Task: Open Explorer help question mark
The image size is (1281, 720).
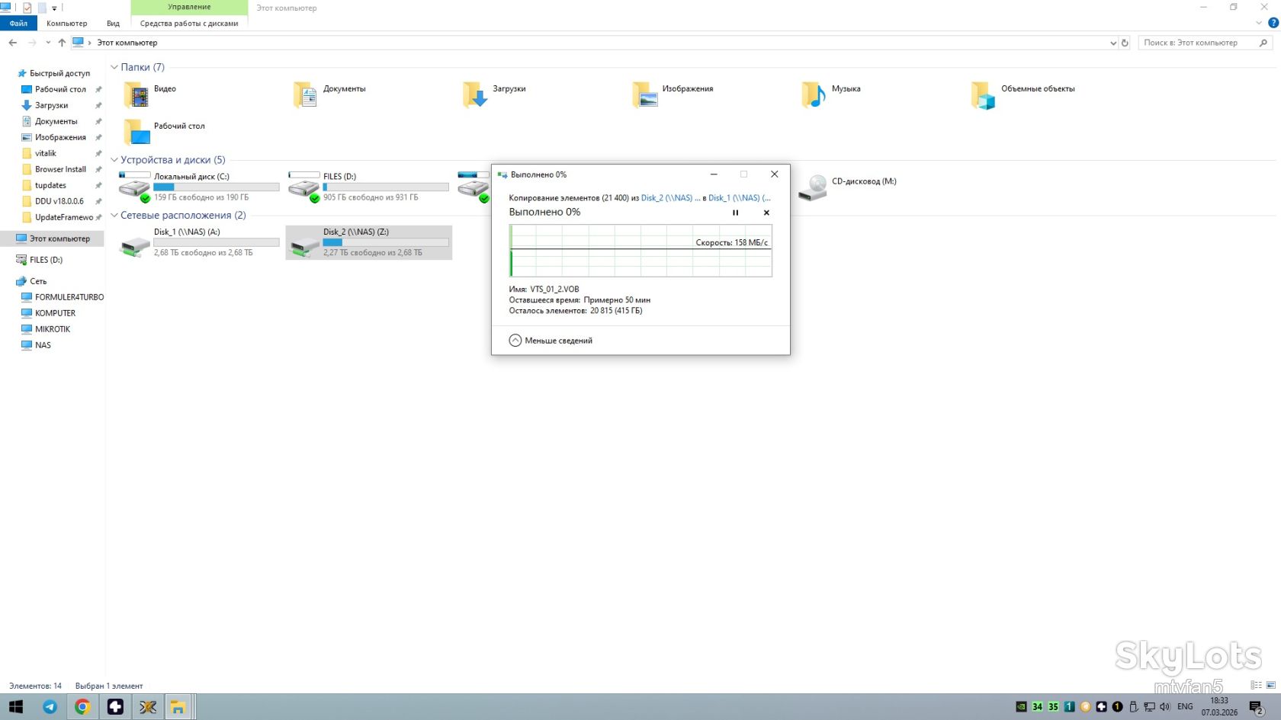Action: coord(1273,23)
